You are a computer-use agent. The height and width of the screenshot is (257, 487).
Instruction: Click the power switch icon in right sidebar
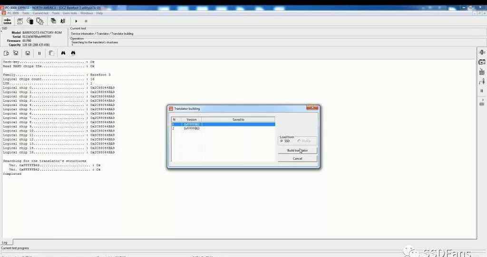pyautogui.click(x=482, y=81)
